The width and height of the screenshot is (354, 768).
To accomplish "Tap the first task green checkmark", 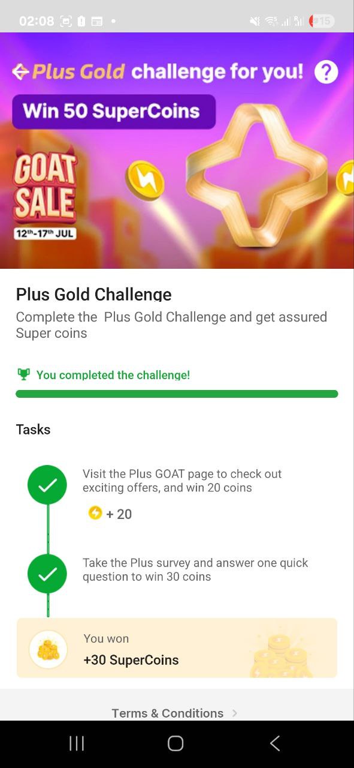I will coord(47,485).
